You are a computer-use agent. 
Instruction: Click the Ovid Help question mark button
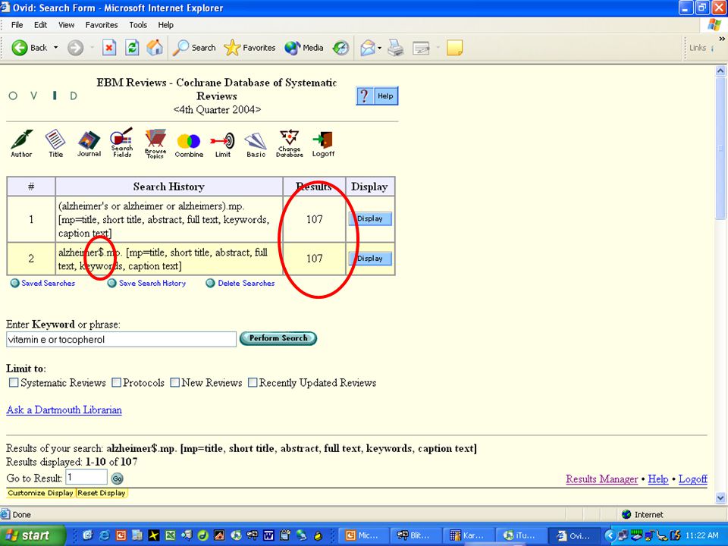click(377, 96)
